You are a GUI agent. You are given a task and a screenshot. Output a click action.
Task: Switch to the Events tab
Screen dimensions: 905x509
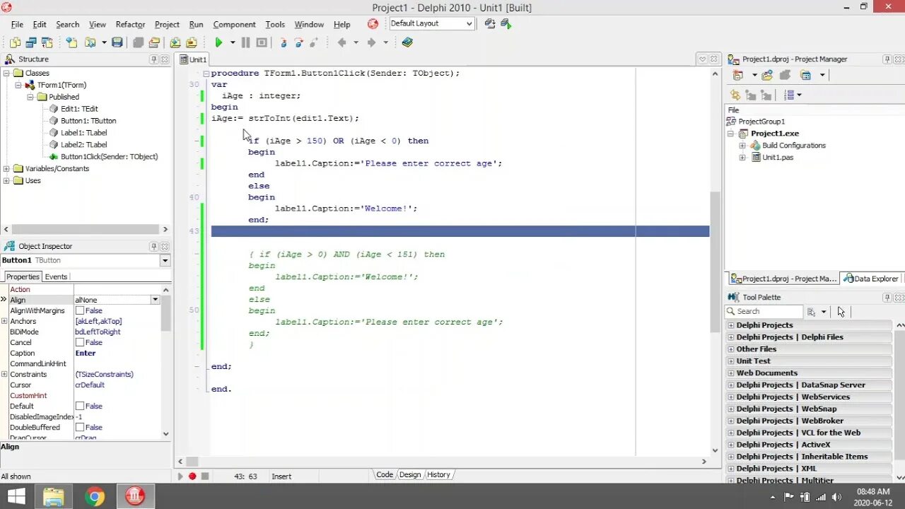[56, 276]
